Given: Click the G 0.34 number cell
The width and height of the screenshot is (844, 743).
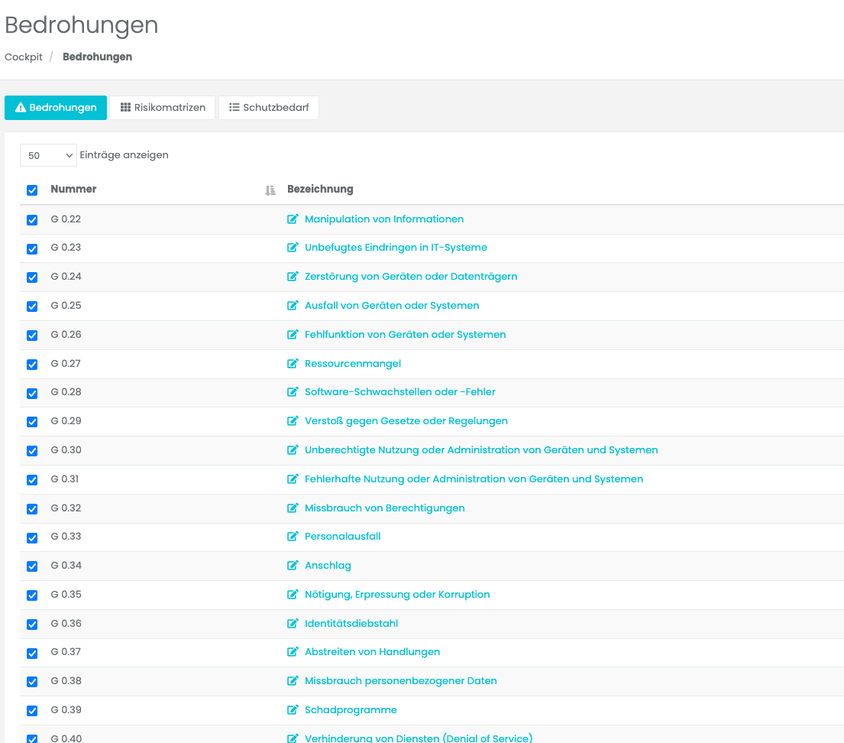Looking at the screenshot, I should 66,565.
